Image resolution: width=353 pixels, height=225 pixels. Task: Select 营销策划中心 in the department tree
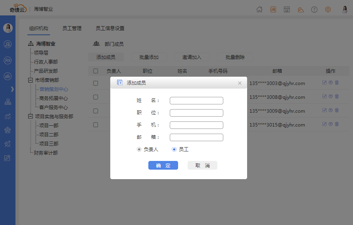tap(54, 89)
